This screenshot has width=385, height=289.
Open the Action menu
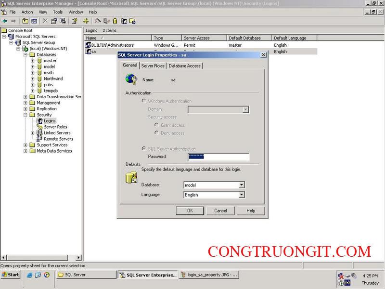tap(27, 12)
